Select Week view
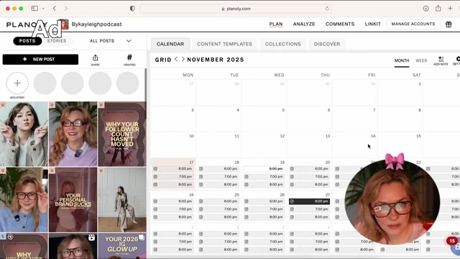 click(421, 60)
